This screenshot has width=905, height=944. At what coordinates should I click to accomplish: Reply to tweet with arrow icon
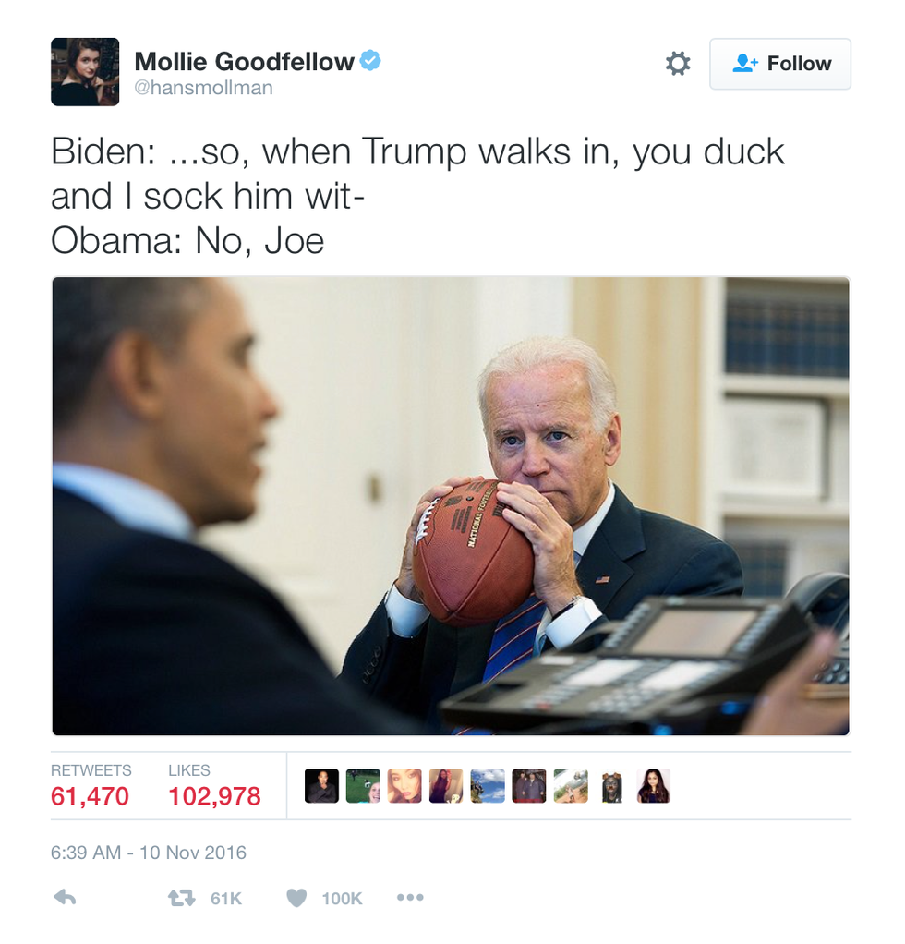click(x=65, y=898)
